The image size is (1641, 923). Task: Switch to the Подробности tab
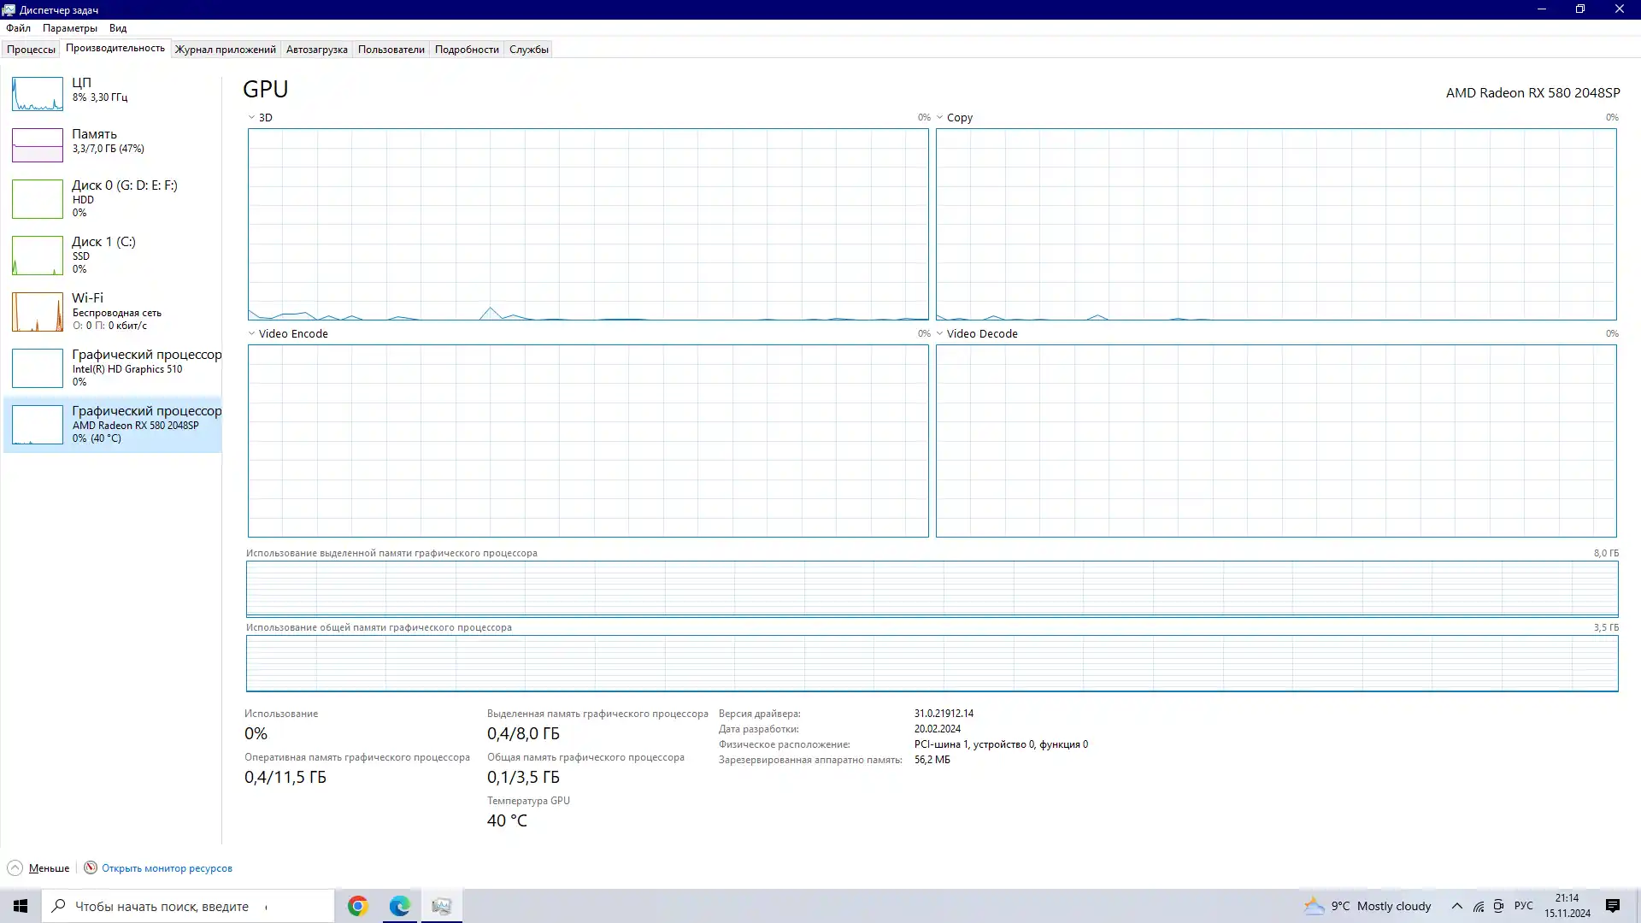coord(467,50)
